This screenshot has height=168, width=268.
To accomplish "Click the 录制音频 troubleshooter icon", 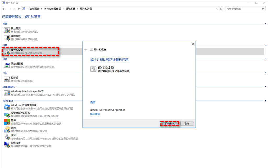I will tap(7, 38).
